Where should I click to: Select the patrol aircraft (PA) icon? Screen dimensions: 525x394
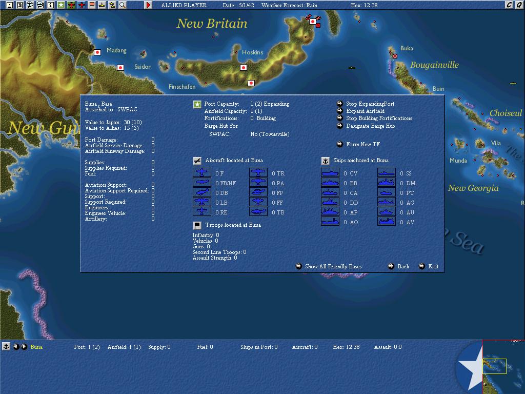pyautogui.click(x=258, y=183)
